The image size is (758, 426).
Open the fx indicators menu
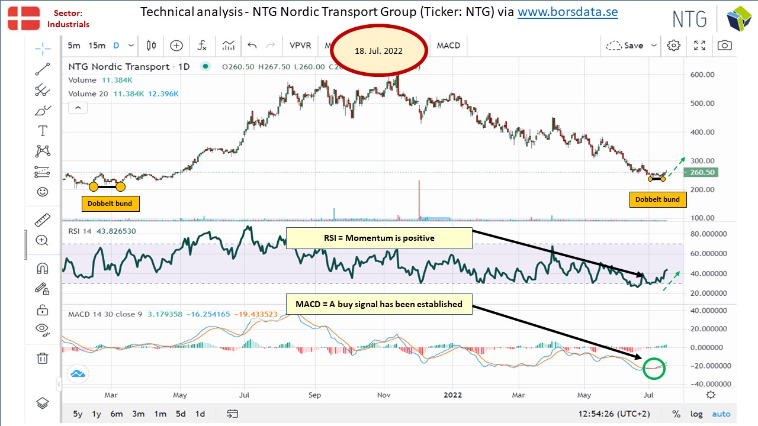pos(202,46)
